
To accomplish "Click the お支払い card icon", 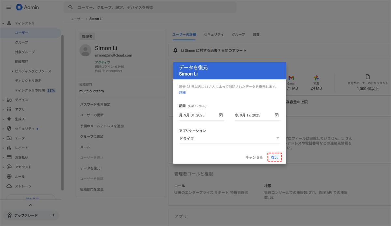I will click(x=9, y=157).
